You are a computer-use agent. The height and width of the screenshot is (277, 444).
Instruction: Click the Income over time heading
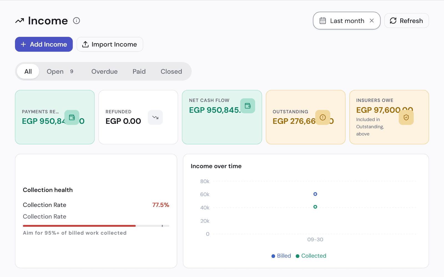pyautogui.click(x=216, y=166)
